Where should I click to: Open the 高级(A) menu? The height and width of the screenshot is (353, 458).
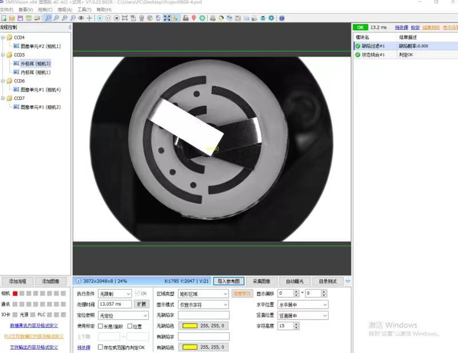pyautogui.click(x=64, y=10)
